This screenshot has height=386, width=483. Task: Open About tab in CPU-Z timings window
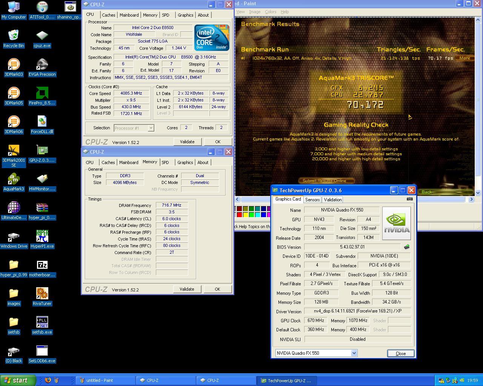tap(203, 162)
